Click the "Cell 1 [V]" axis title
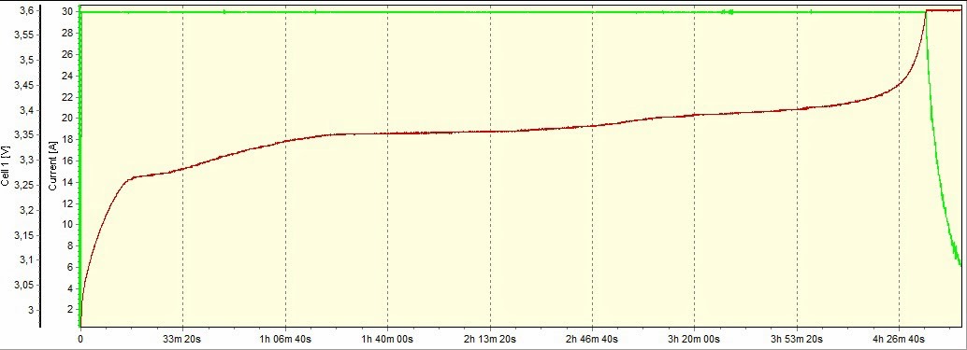The width and height of the screenshot is (967, 350). pyautogui.click(x=5, y=166)
